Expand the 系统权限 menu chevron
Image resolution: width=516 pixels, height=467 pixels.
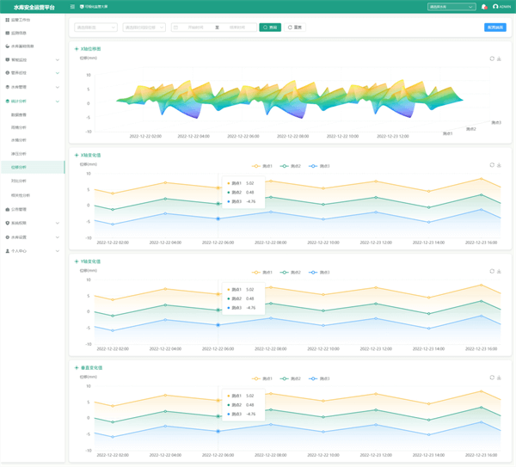58,223
